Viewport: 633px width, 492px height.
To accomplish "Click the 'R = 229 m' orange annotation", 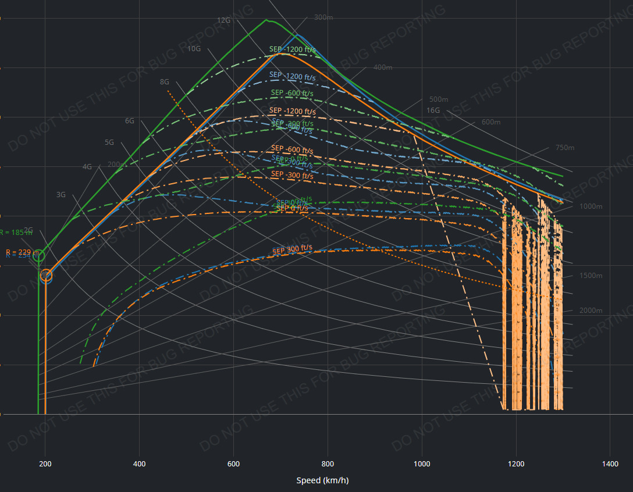I will [x=19, y=252].
